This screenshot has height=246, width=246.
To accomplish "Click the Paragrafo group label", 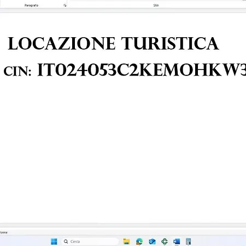I will click(x=31, y=5).
